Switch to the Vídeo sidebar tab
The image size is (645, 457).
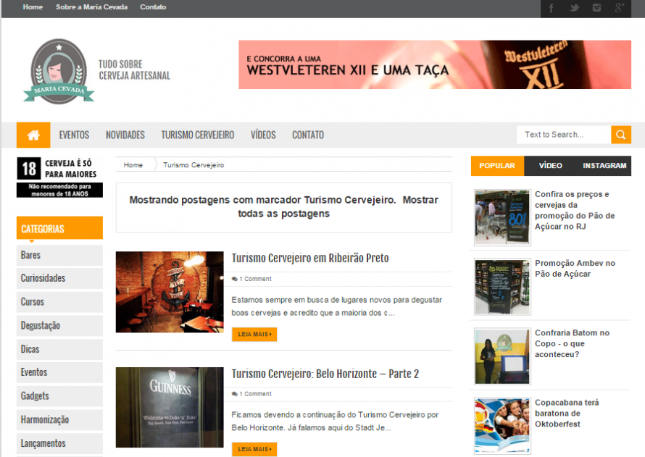coord(550,166)
